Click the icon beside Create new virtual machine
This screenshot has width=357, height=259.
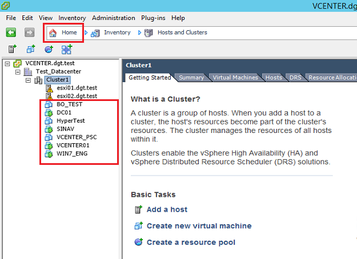(138, 226)
